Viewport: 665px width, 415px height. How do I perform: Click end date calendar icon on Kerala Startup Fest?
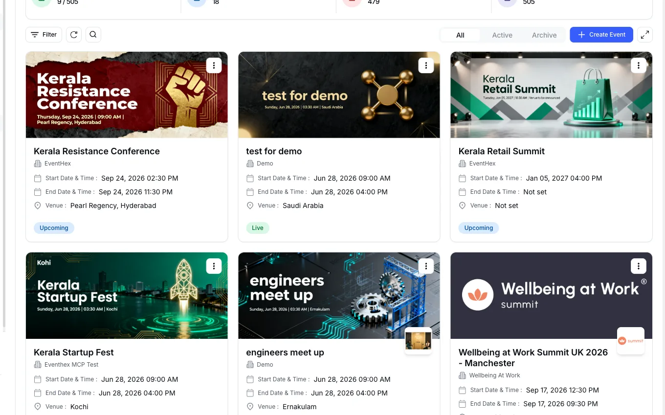pos(38,393)
